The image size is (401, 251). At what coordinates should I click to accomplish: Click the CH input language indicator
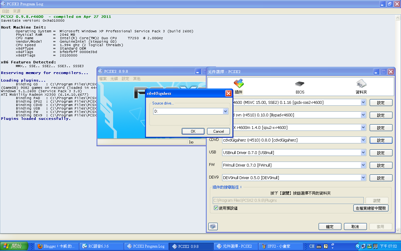coord(312,246)
